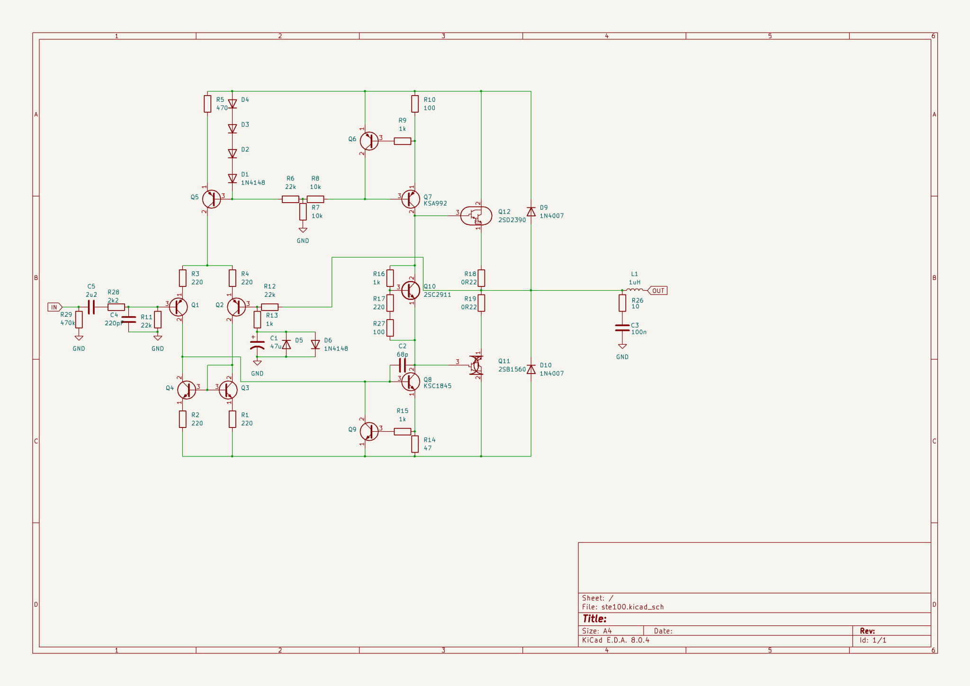This screenshot has height=686, width=970.
Task: Select the R19 0R22 emitter resistor
Action: coord(481,303)
